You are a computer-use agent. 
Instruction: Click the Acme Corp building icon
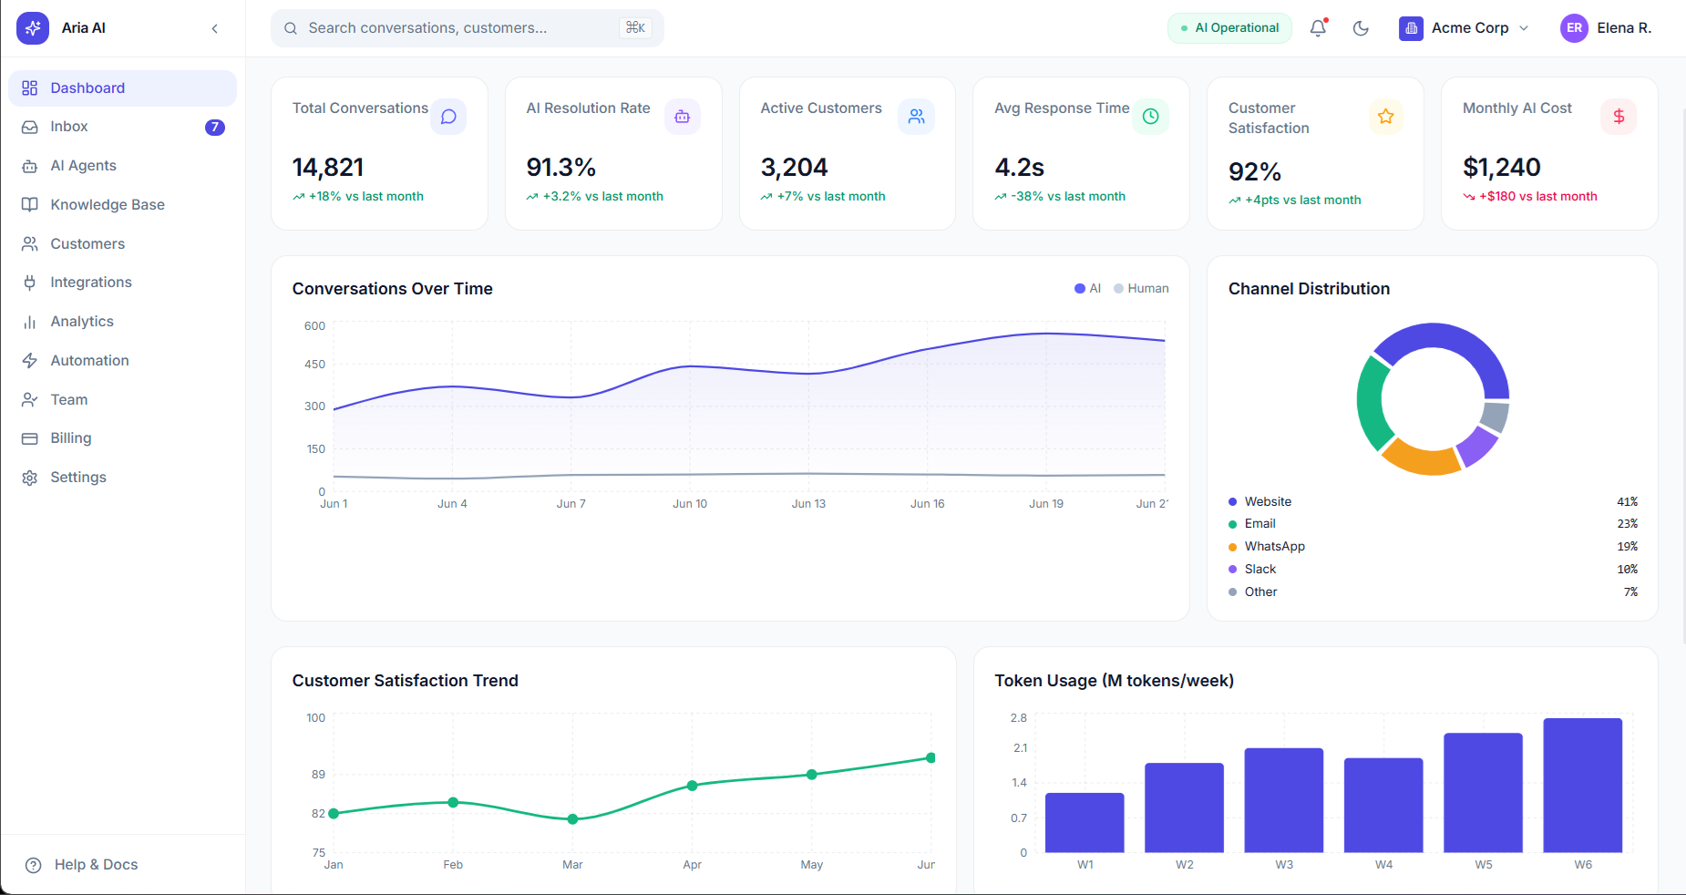[x=1411, y=28]
